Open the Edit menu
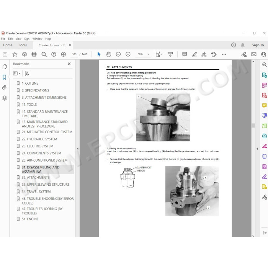This screenshot has height=268, width=268. [10, 39]
